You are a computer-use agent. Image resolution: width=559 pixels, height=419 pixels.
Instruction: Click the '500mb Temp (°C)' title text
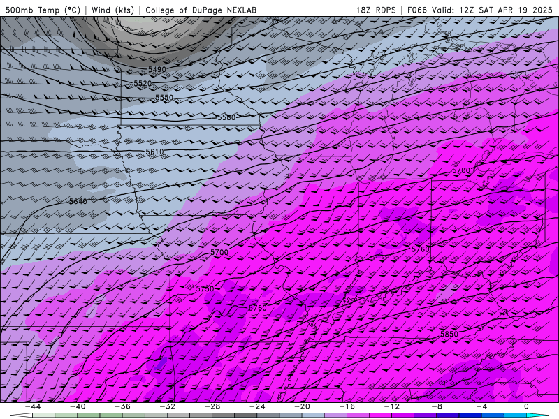[x=43, y=10]
